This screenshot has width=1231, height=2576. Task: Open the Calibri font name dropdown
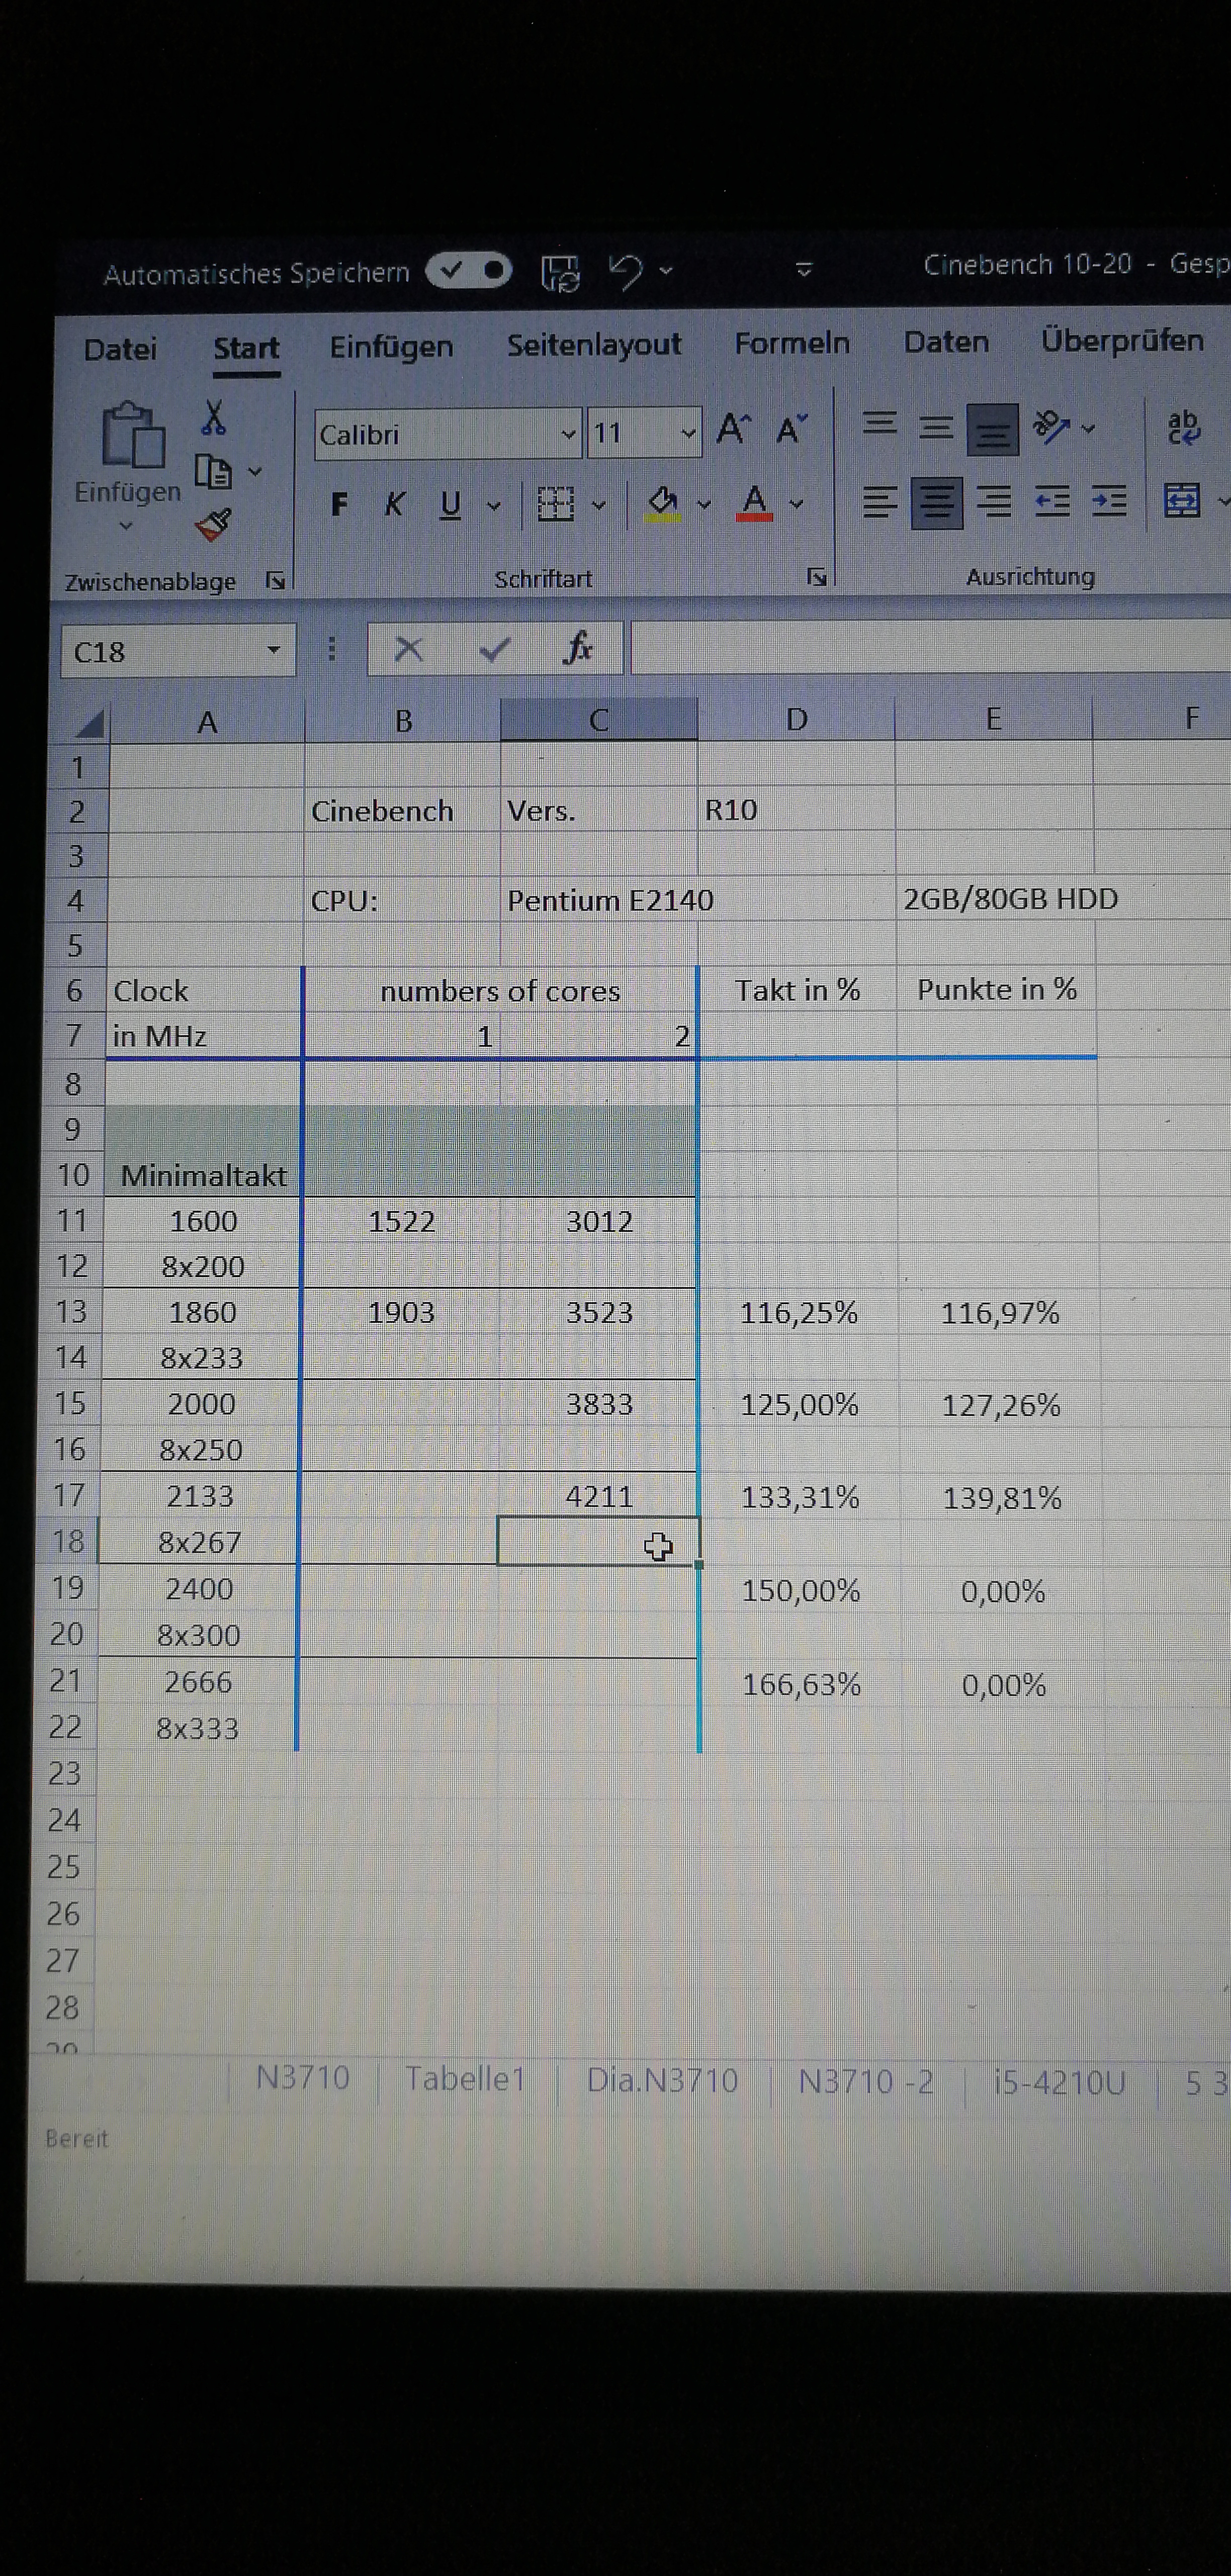coord(568,434)
